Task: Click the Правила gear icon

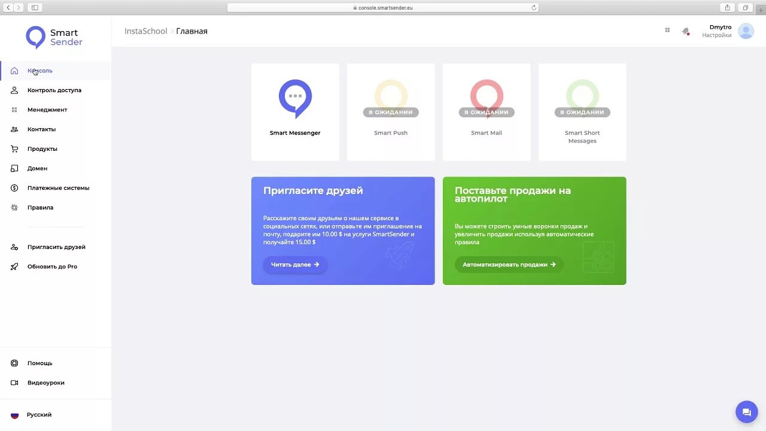Action: click(x=14, y=208)
